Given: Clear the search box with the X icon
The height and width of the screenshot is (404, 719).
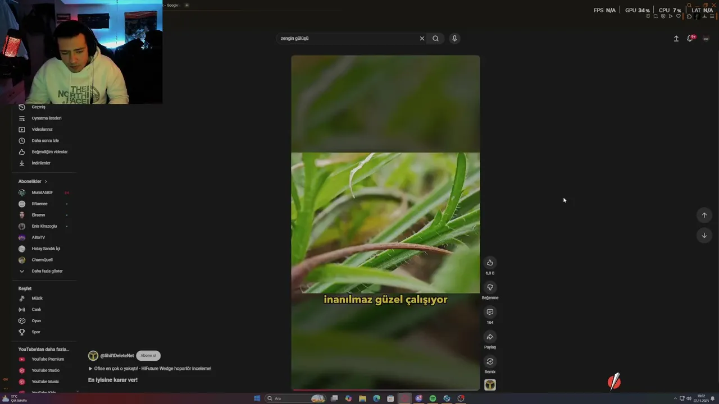Looking at the screenshot, I should (422, 39).
